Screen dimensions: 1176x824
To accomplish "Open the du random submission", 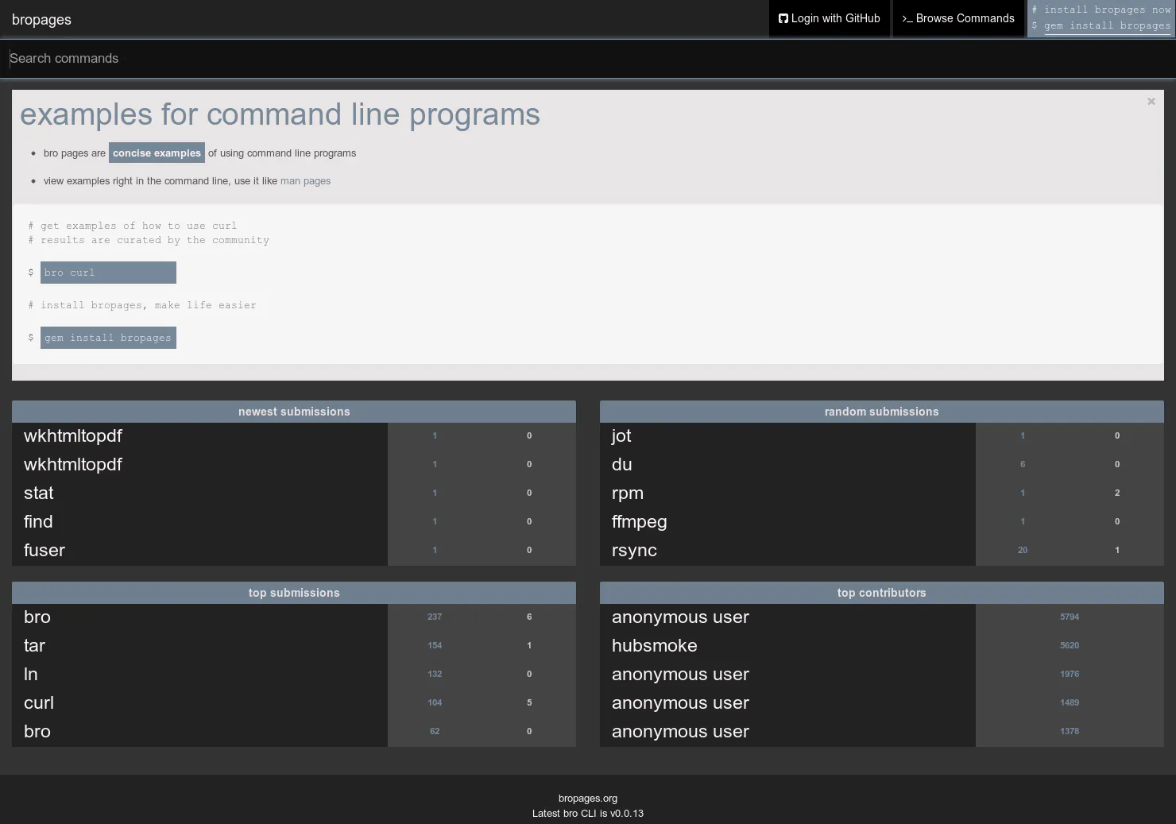I will point(622,464).
